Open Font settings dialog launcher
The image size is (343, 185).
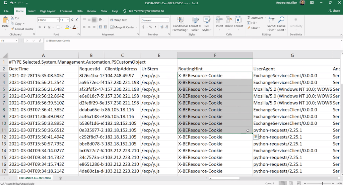(x=78, y=34)
